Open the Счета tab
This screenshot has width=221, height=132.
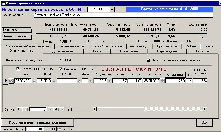click(x=97, y=51)
